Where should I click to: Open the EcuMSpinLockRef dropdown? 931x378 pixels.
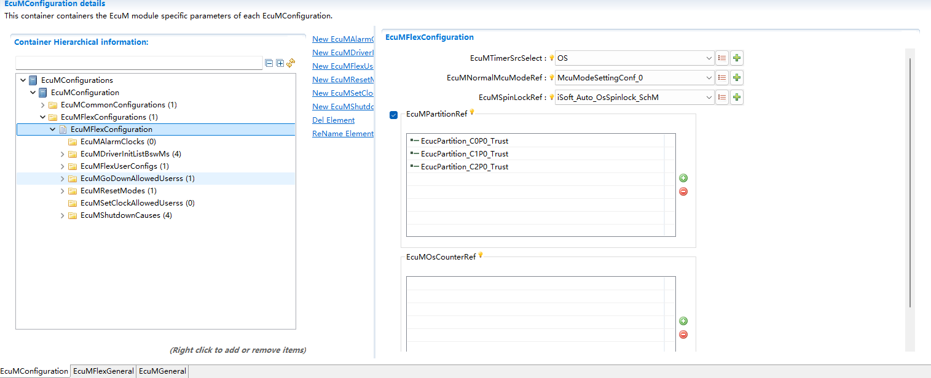(x=709, y=97)
